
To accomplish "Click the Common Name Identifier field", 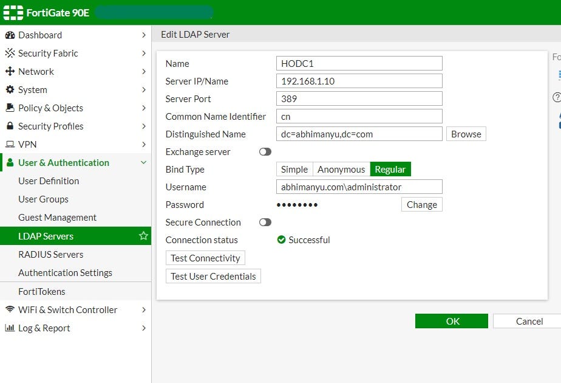I will pos(359,117).
